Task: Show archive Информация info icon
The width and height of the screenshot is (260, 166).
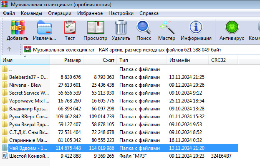Action: (196, 27)
